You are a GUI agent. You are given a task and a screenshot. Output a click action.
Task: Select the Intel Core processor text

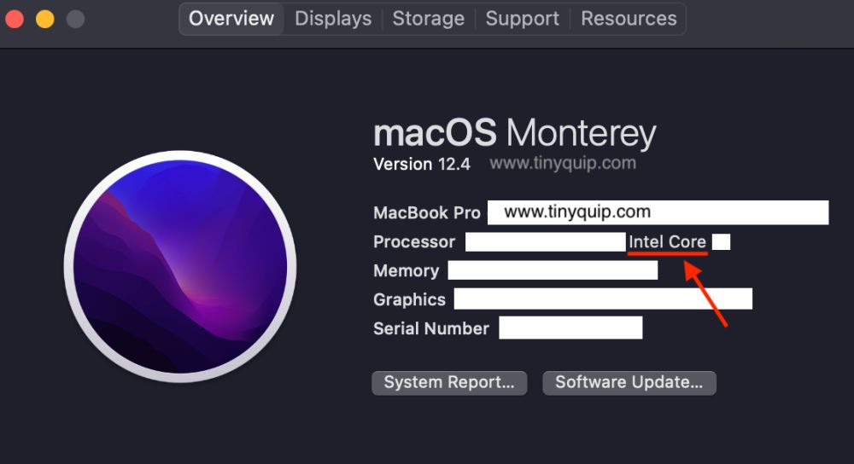[x=667, y=242]
